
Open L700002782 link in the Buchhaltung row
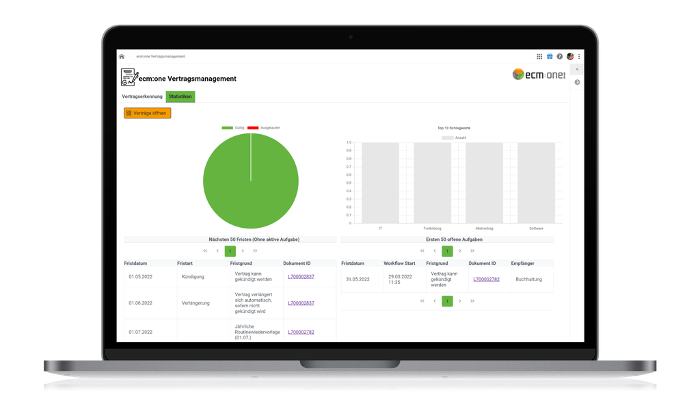coord(486,280)
